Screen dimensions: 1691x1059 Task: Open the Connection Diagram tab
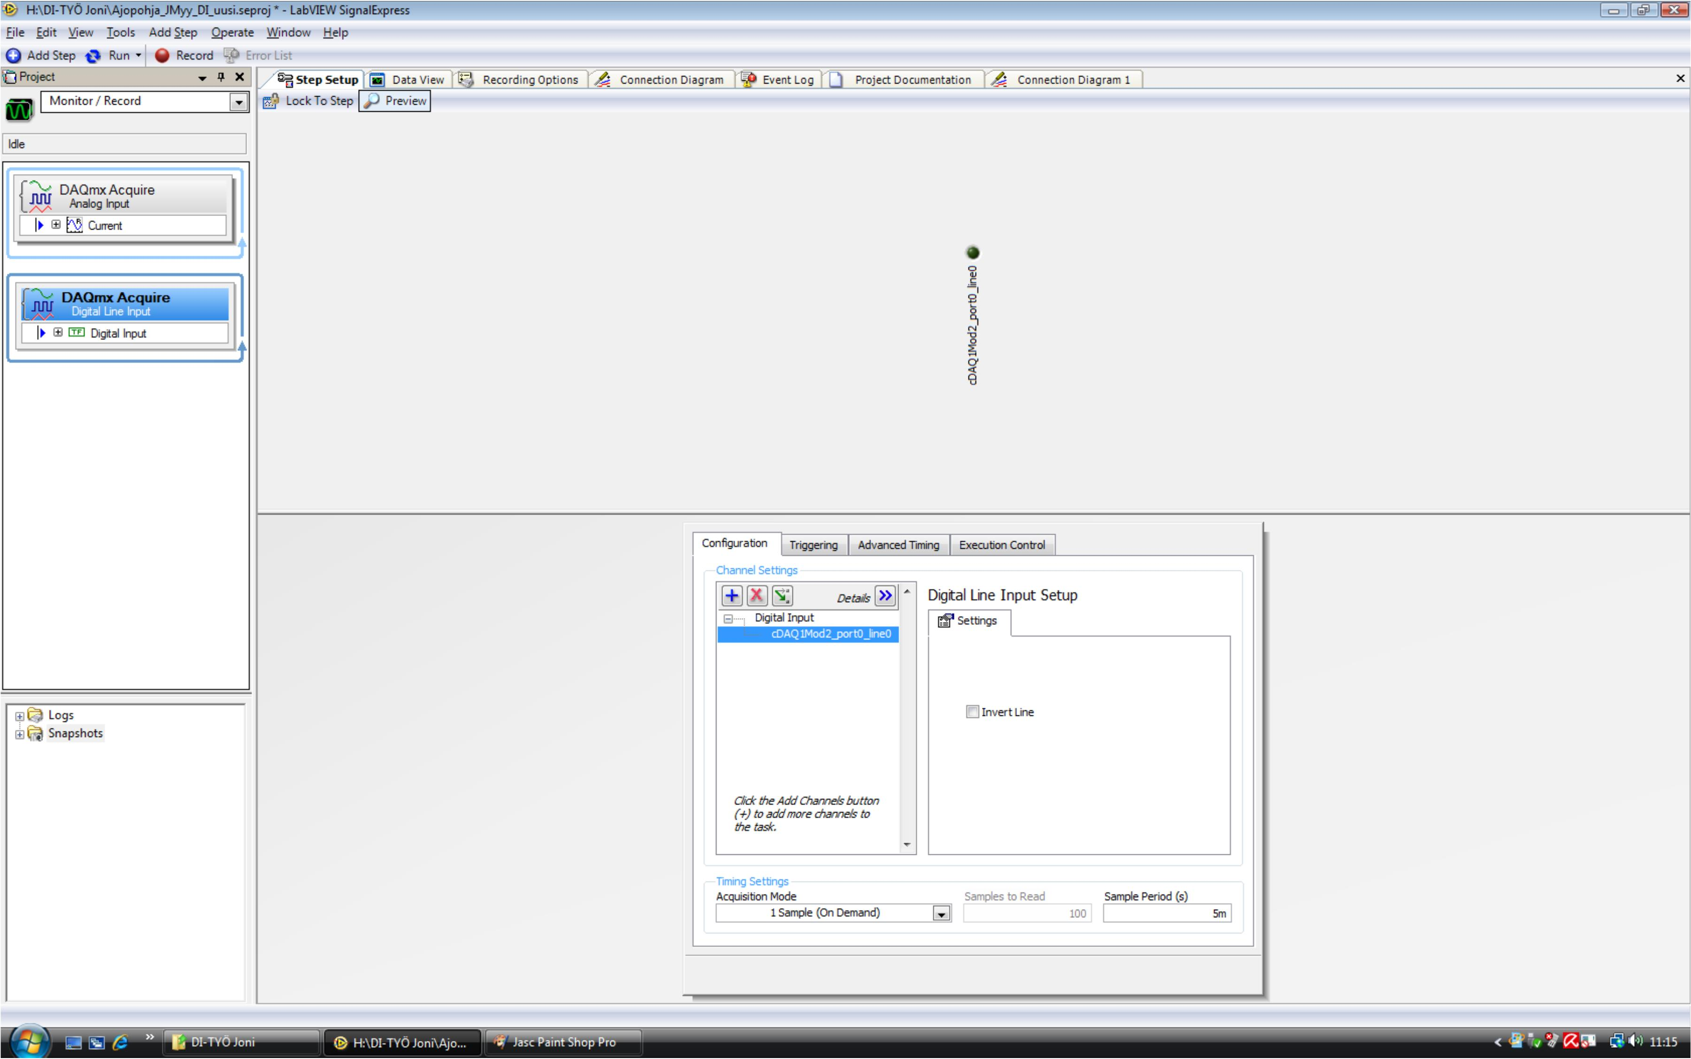[x=661, y=80]
